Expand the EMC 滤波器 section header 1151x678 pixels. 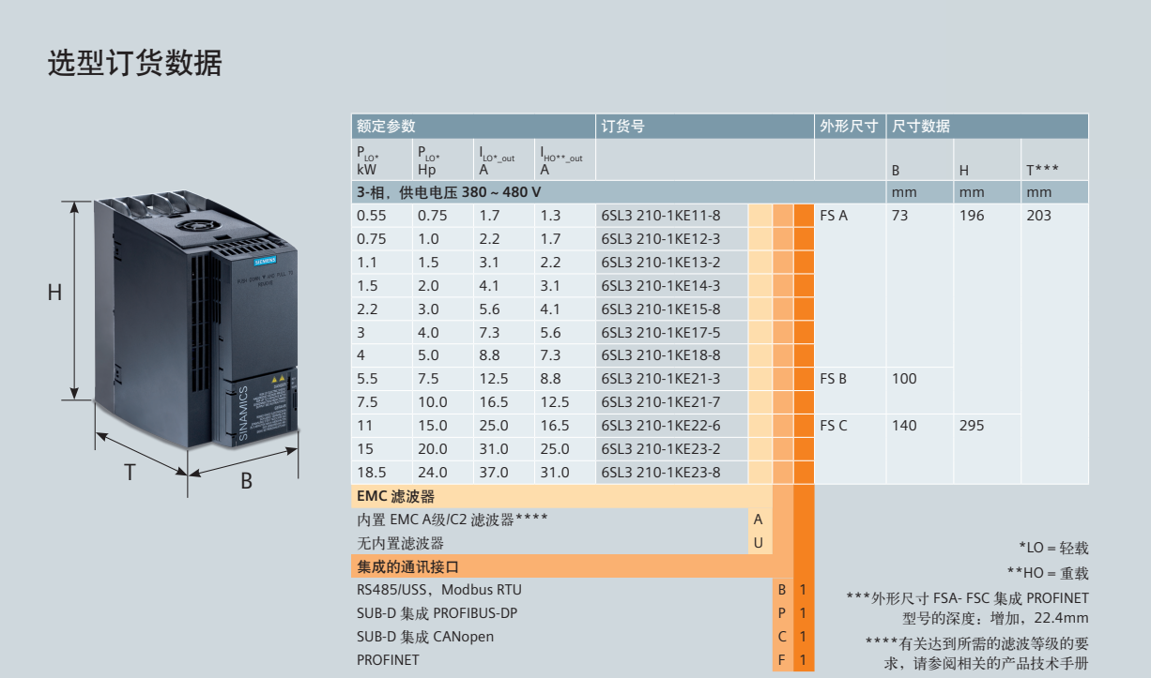[395, 496]
